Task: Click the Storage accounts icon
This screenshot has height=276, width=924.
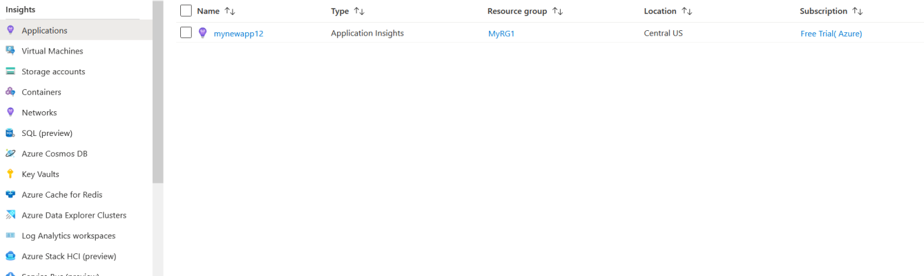Action: pos(10,72)
